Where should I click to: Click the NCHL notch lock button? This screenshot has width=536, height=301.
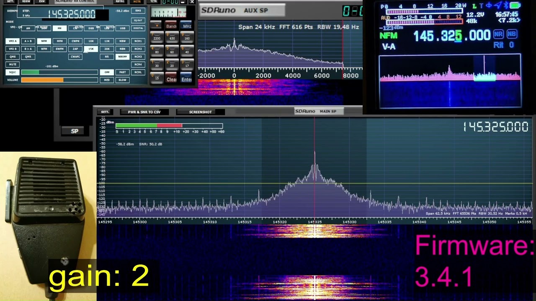click(x=138, y=72)
